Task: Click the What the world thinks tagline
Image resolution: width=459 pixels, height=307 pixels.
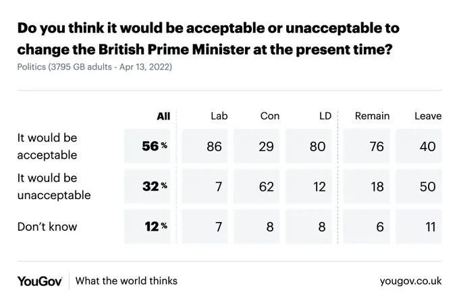Action: pos(126,281)
